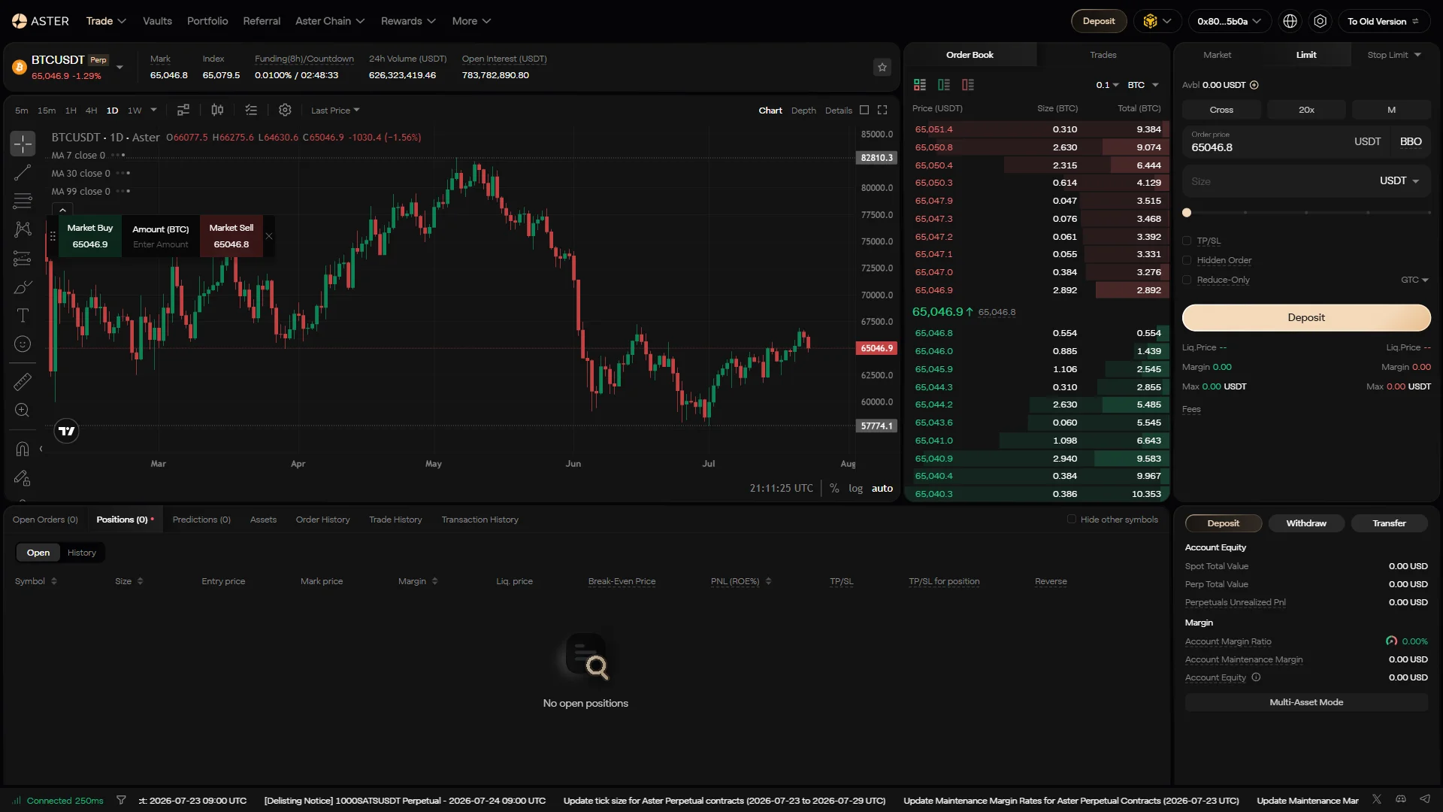The image size is (1443, 812).
Task: Open the TradingView logo on chart
Action: click(x=67, y=431)
